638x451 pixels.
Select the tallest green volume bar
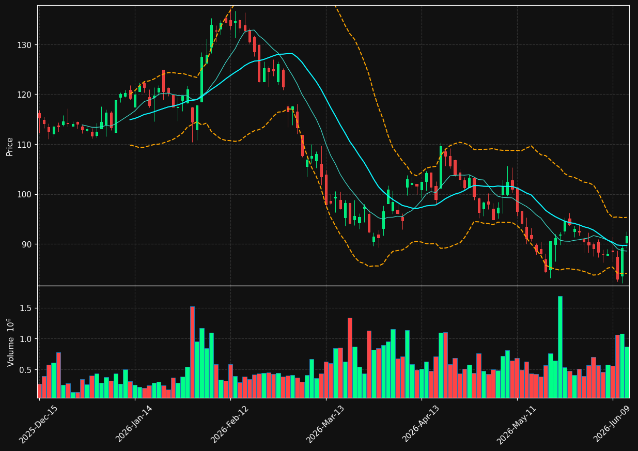560,347
